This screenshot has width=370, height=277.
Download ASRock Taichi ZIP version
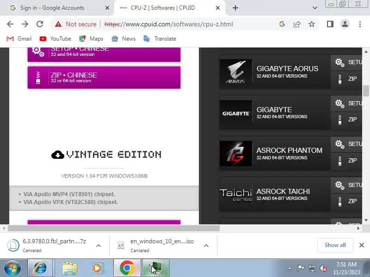[x=346, y=202]
